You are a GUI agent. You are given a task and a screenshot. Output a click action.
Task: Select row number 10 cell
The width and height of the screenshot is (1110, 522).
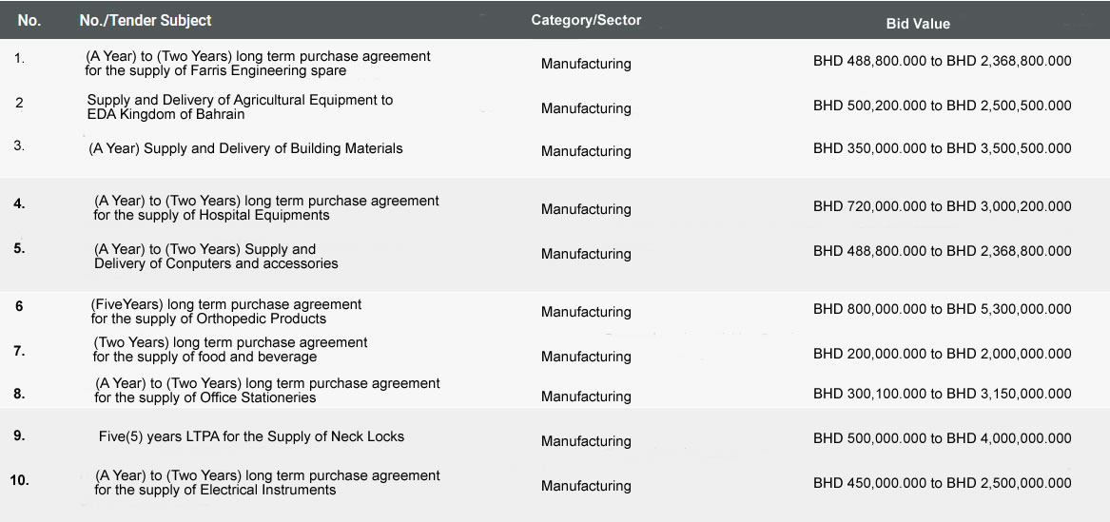click(x=20, y=481)
